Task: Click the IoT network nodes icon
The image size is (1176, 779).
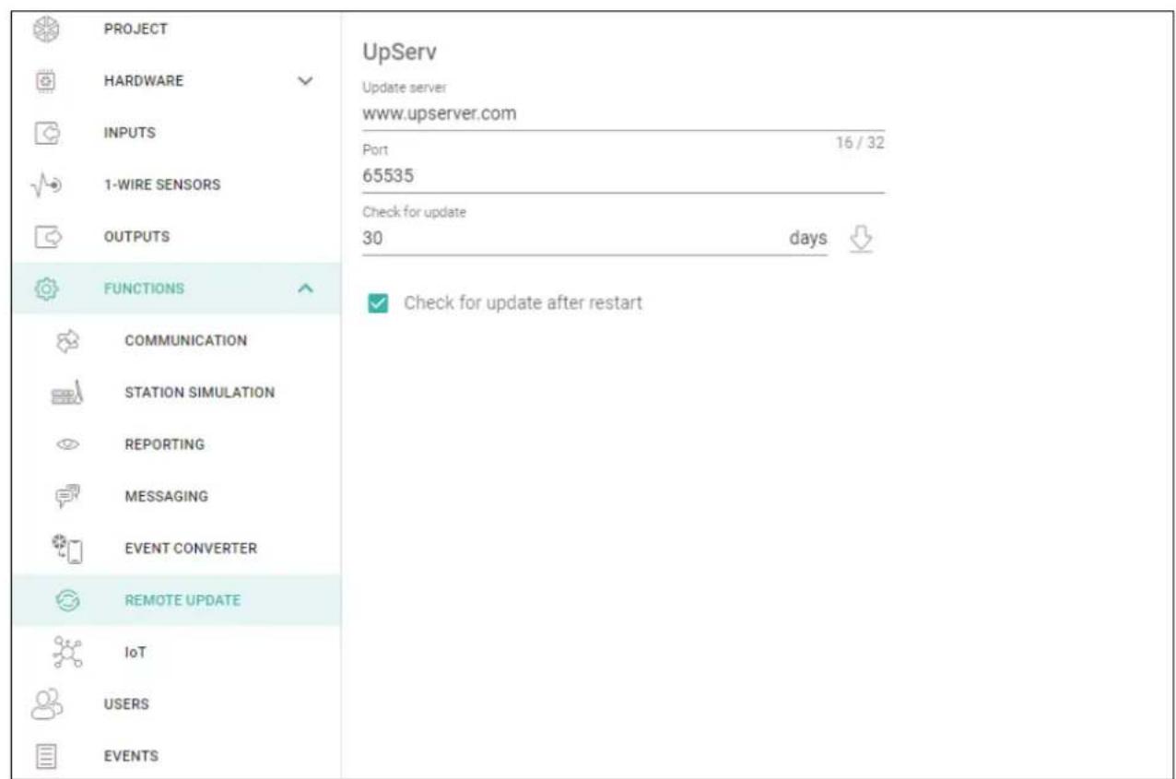Action: coord(68,651)
